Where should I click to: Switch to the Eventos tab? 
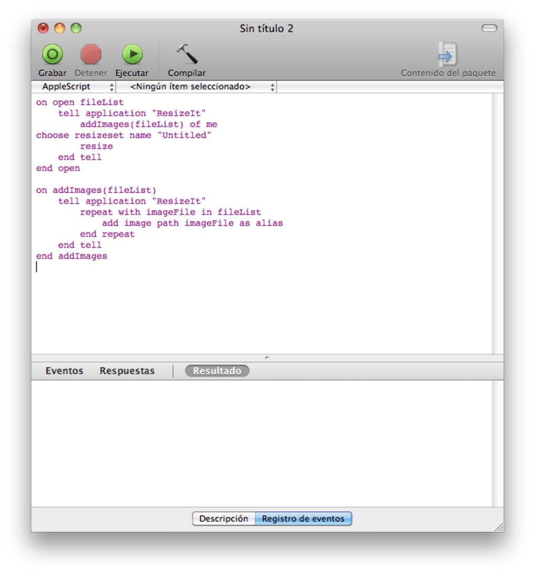pos(64,371)
